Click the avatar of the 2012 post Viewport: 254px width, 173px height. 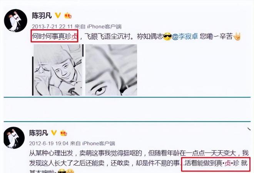(x=14, y=138)
